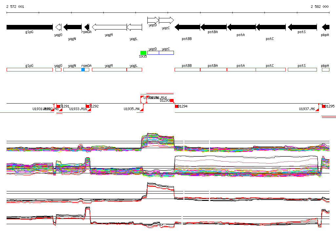Select the D1292 downshift marker label
Viewport: 336px width, 234px height.
pos(94,106)
